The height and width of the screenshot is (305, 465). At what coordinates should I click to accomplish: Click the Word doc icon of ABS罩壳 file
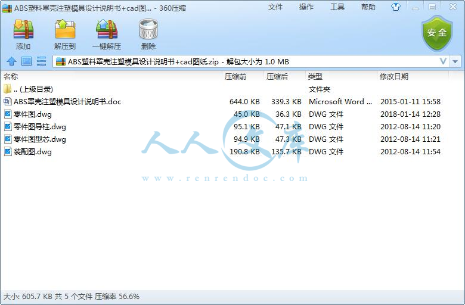(8, 102)
